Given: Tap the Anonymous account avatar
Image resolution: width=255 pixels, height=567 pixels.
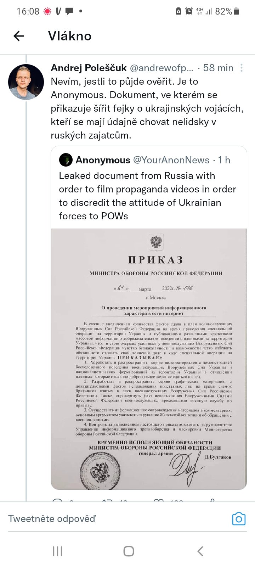Looking at the screenshot, I should 66,160.
